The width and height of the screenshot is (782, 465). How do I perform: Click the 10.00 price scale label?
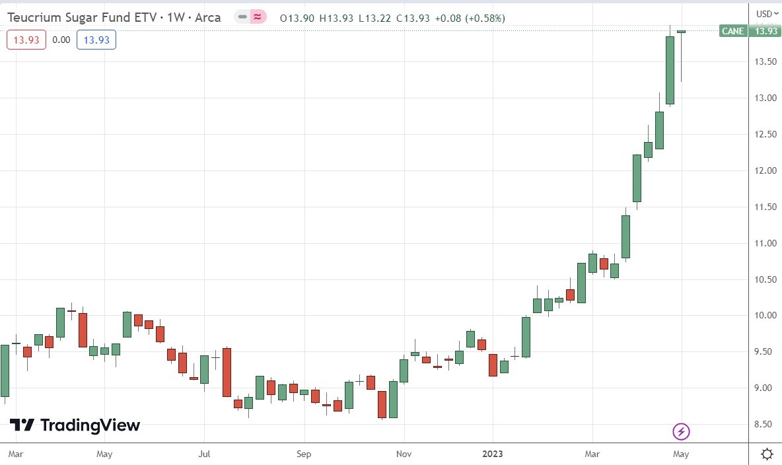765,315
